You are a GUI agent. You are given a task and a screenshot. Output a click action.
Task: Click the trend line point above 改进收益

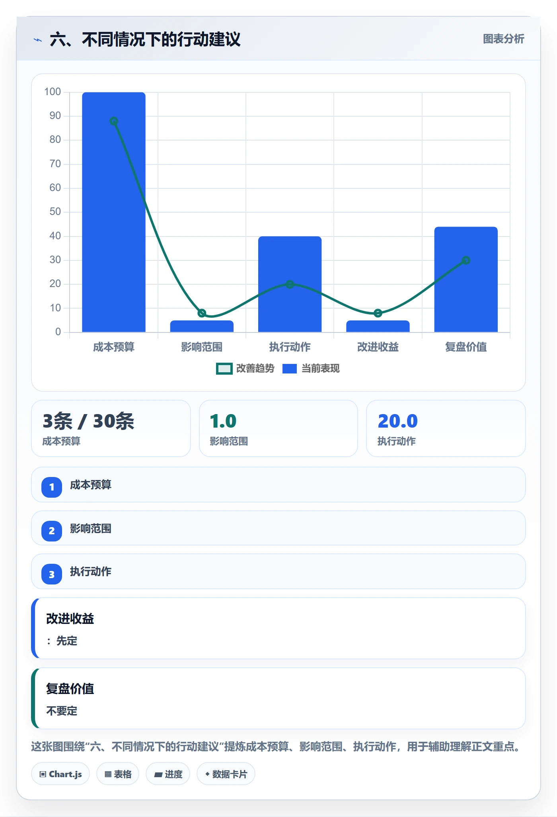[378, 313]
